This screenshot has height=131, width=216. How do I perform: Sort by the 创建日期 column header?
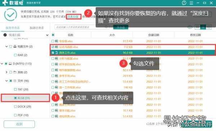click(x=154, y=35)
